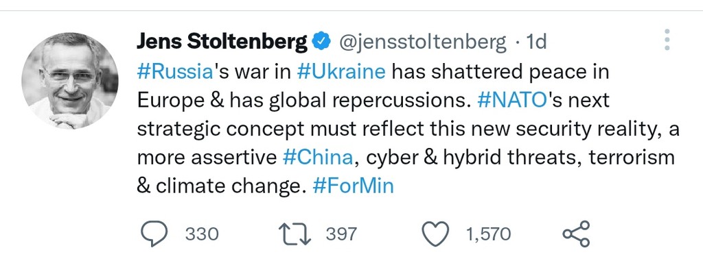Click the blue verified badge
703x263 pixels.
(x=321, y=42)
